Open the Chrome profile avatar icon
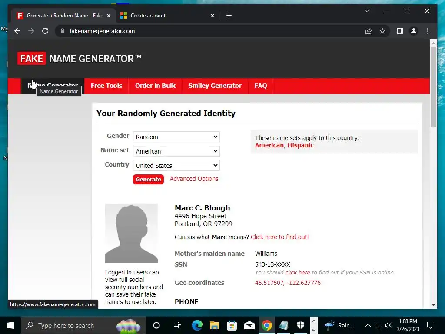Image resolution: width=445 pixels, height=334 pixels. pos(414,31)
